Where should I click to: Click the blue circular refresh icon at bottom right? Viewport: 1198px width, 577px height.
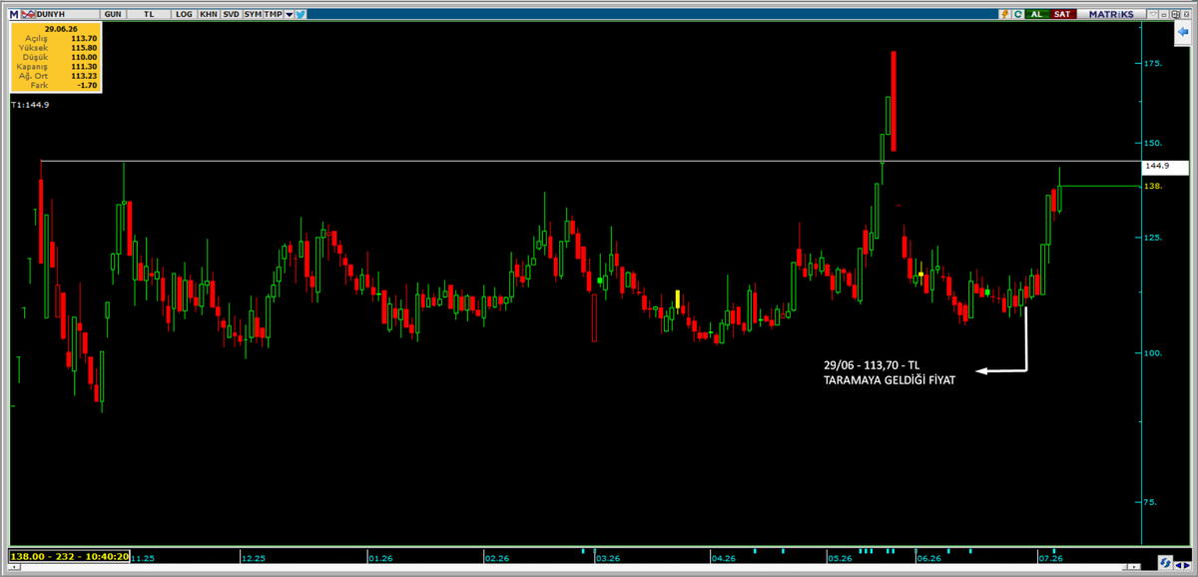point(1165,563)
